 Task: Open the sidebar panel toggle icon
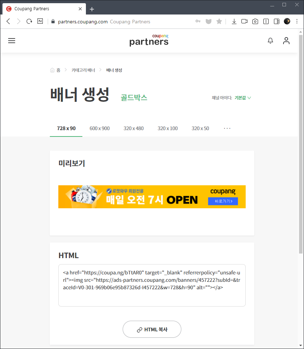pyautogui.click(x=266, y=21)
